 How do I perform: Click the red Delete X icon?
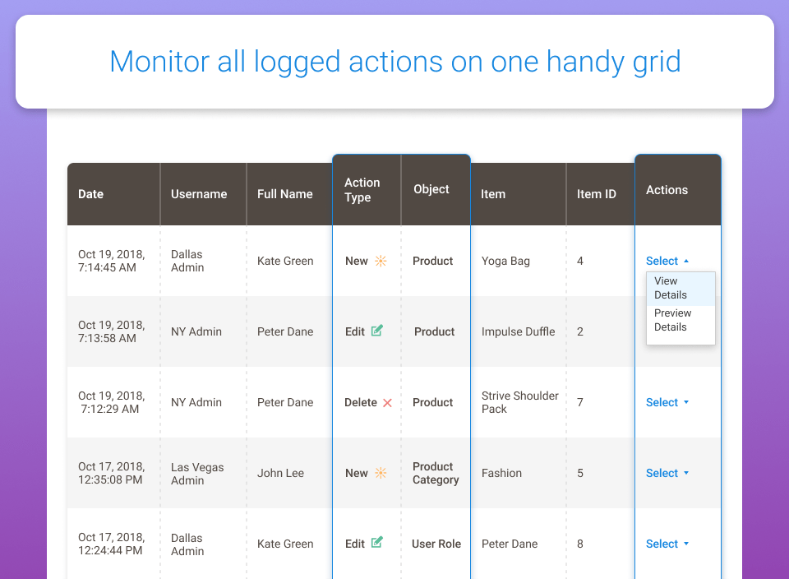387,403
